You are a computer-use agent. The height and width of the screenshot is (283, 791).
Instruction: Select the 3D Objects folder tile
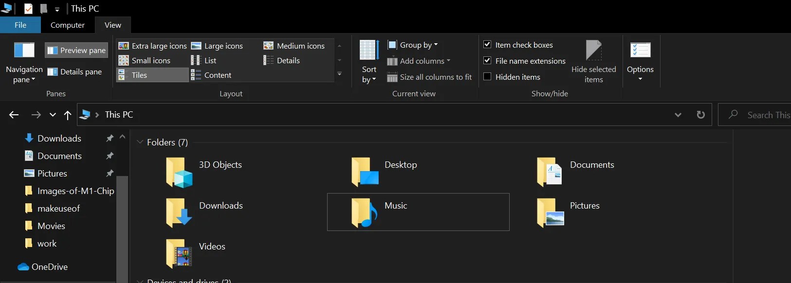coord(234,171)
